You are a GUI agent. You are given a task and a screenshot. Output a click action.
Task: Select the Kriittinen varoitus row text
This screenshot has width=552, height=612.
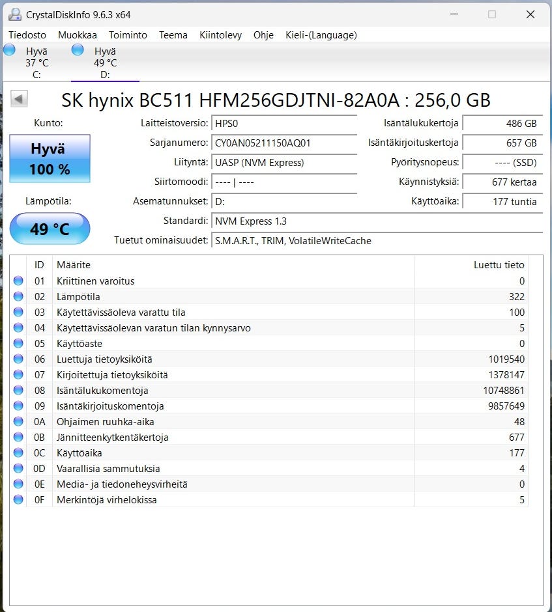(95, 281)
